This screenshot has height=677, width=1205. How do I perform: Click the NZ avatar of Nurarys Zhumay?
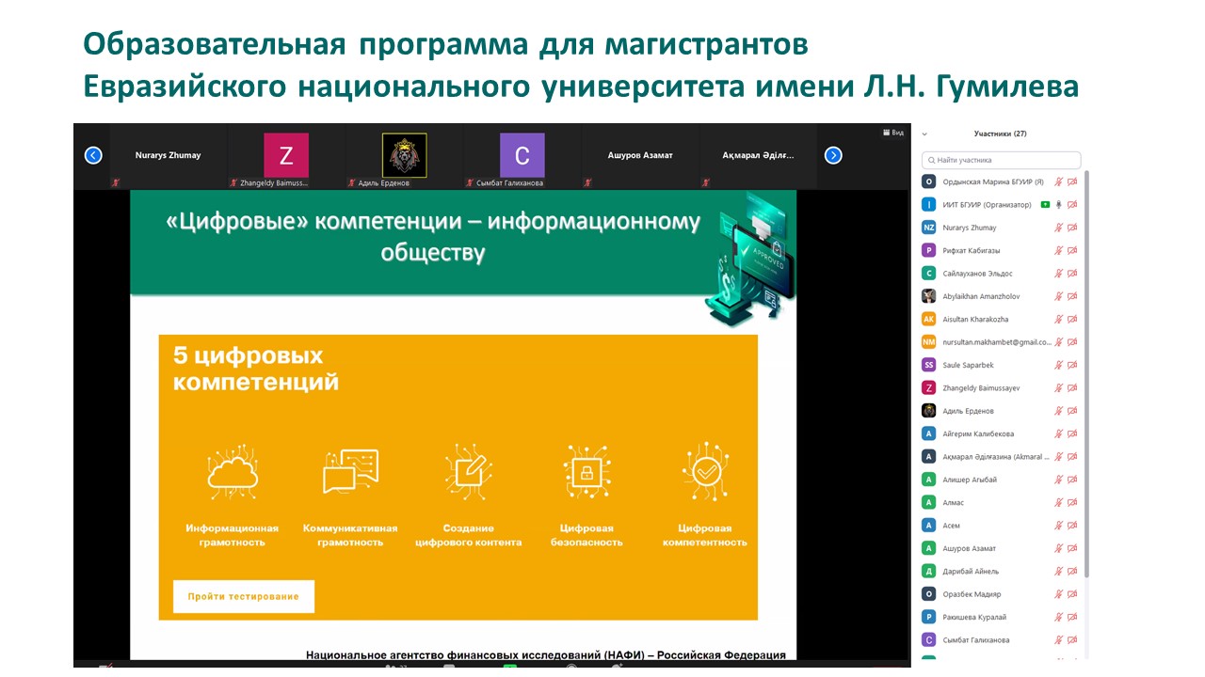(929, 228)
